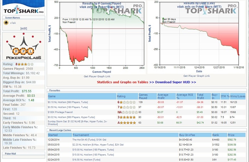
Task: Select the vilak screen name
Action: coord(13,23)
